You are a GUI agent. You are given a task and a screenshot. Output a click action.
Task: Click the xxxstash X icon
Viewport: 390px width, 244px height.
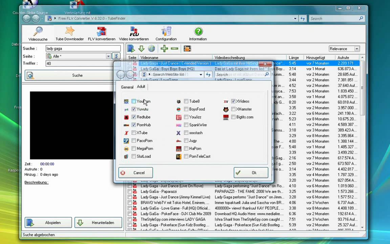[178, 133]
